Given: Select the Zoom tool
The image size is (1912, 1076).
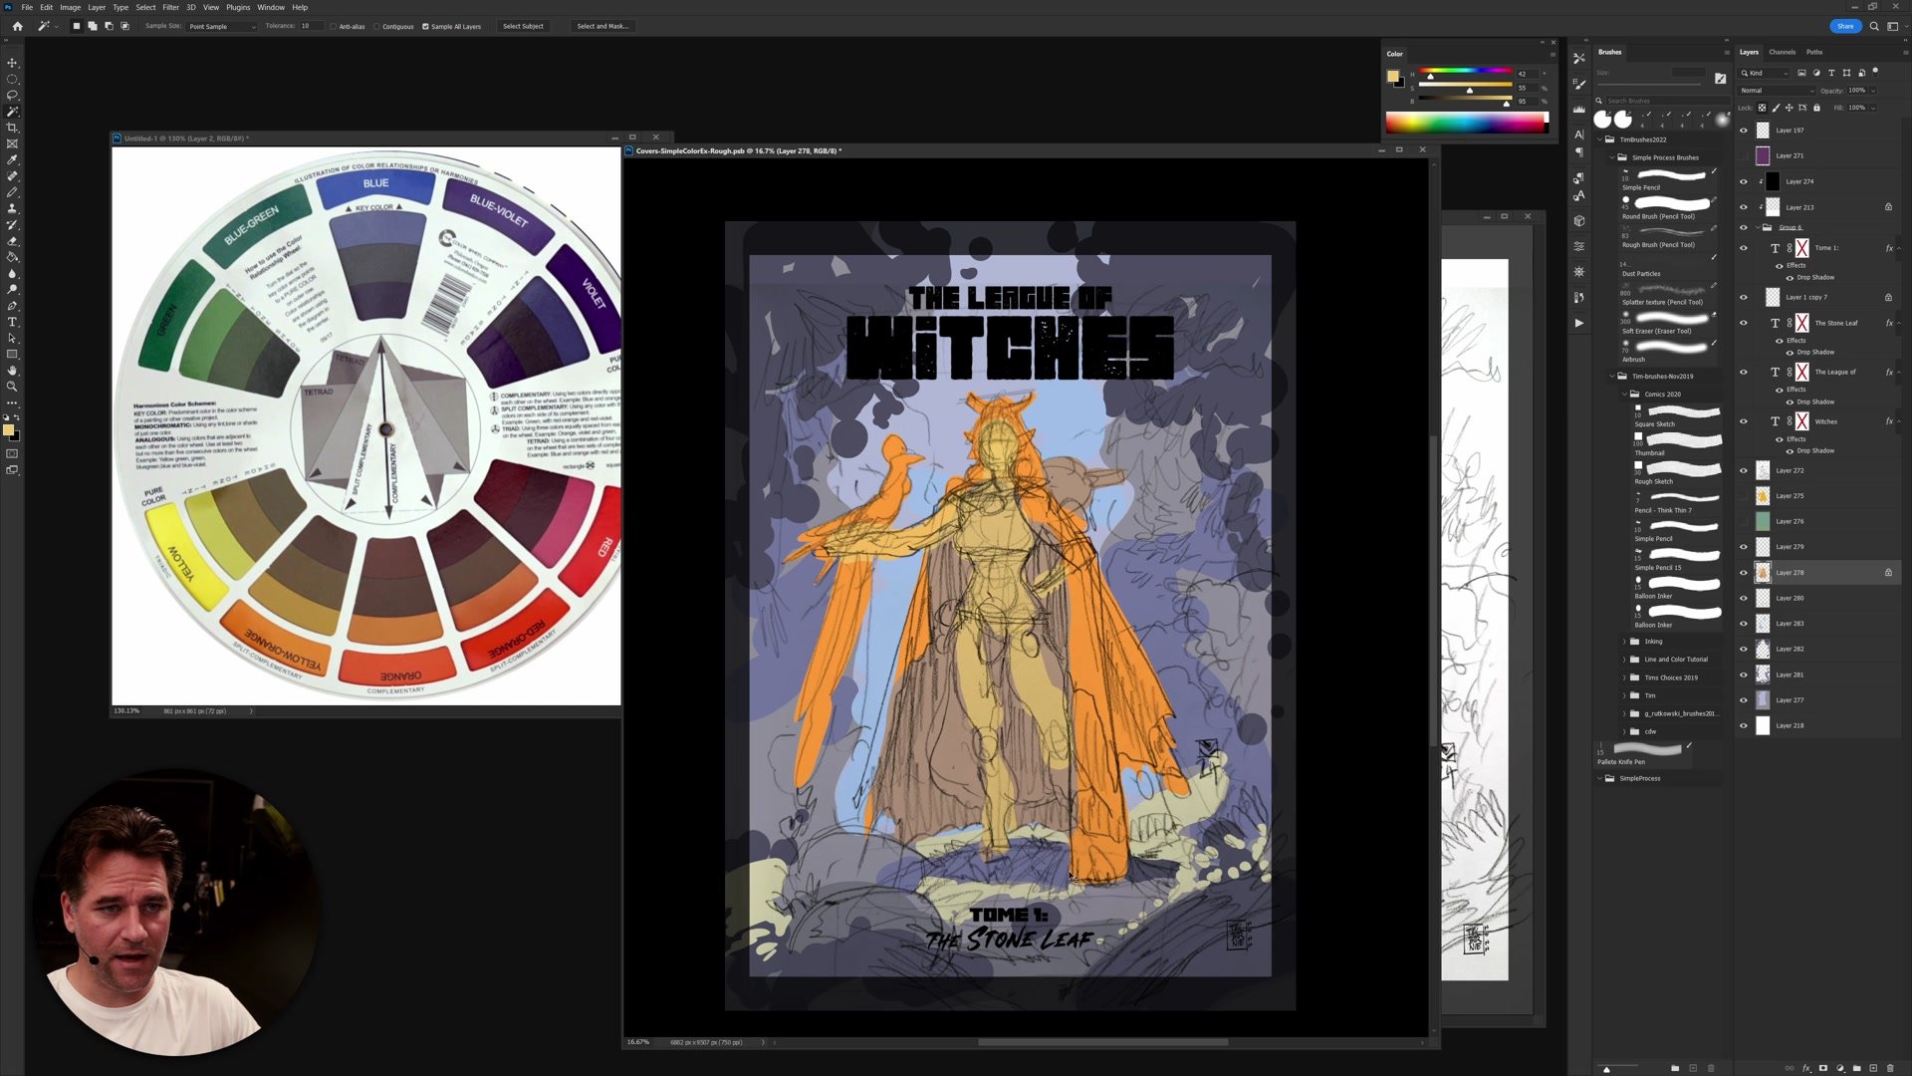Looking at the screenshot, I should click(12, 387).
